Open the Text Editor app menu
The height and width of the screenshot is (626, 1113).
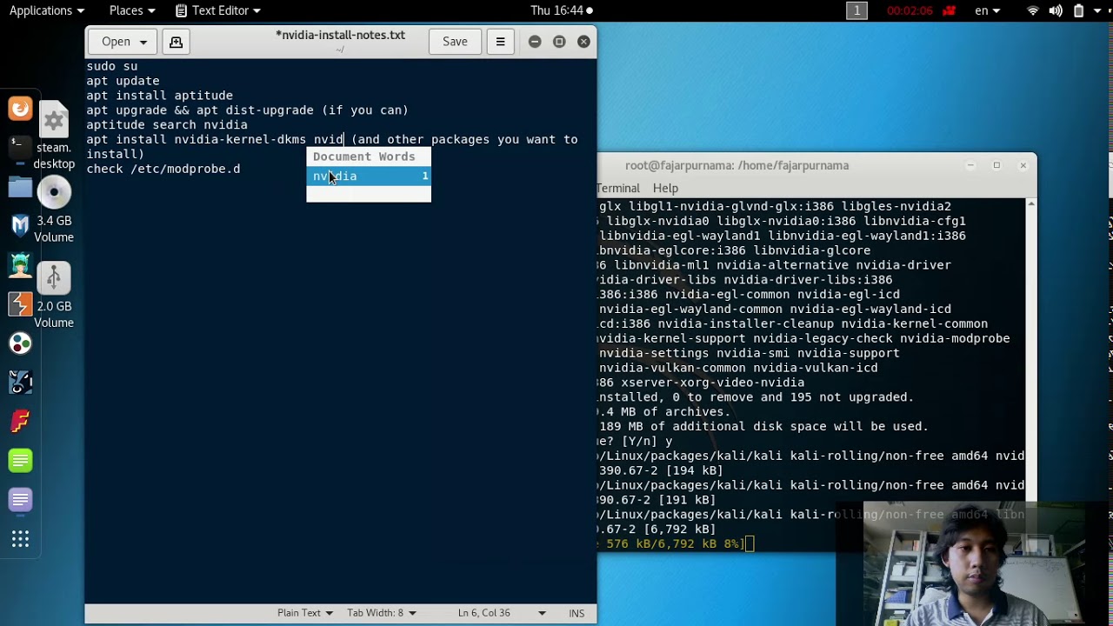[x=217, y=10]
